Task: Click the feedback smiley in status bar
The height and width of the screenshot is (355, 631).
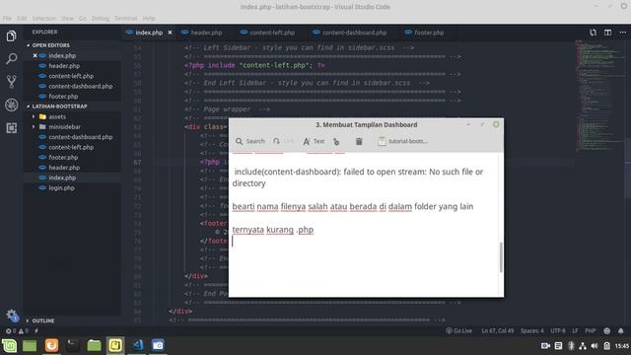Action: (x=607, y=331)
